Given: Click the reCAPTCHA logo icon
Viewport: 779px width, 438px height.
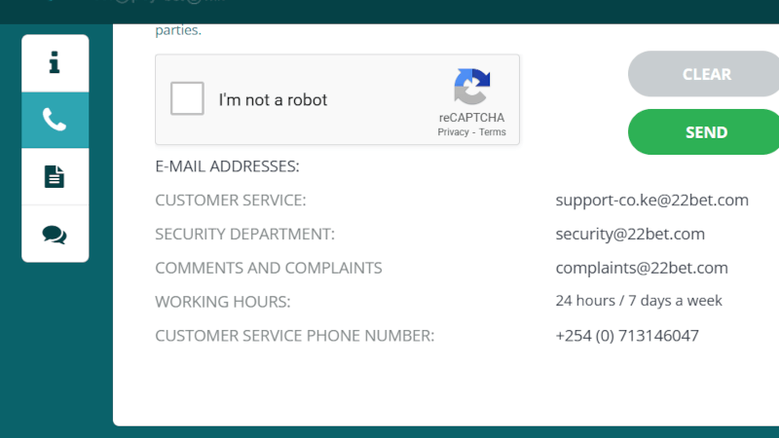Looking at the screenshot, I should pos(471,87).
